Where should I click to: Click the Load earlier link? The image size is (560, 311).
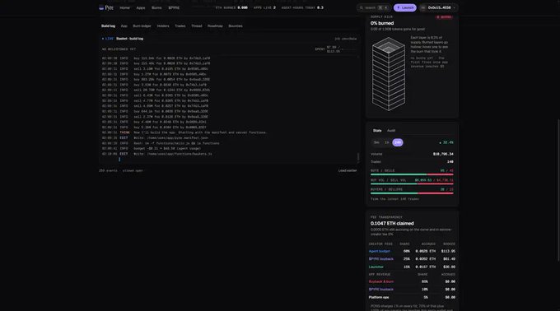click(x=348, y=170)
